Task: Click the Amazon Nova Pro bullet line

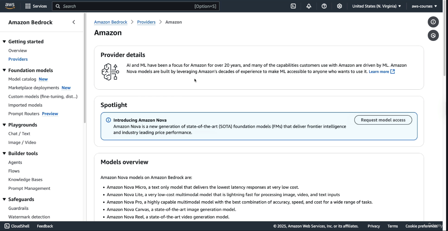Action: pos(239,202)
